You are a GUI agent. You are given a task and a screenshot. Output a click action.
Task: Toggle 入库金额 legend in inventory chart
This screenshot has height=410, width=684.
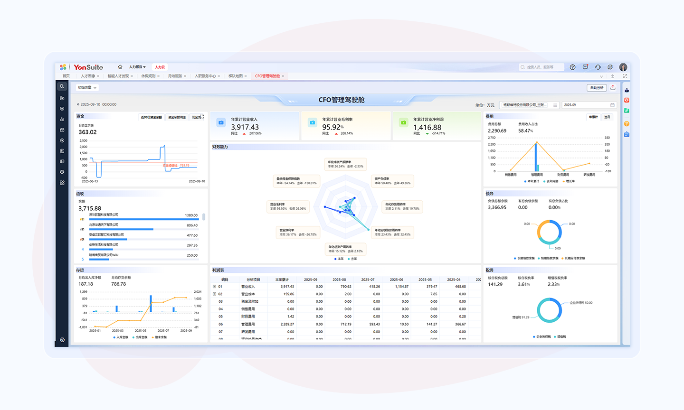[121, 337]
